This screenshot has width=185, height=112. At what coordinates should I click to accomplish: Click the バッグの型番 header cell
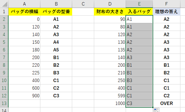coord(56,12)
